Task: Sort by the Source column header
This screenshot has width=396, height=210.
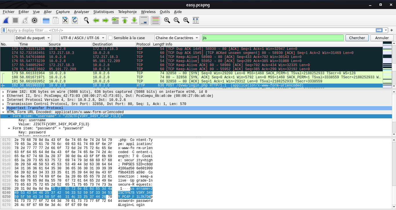Action: tap(70, 44)
